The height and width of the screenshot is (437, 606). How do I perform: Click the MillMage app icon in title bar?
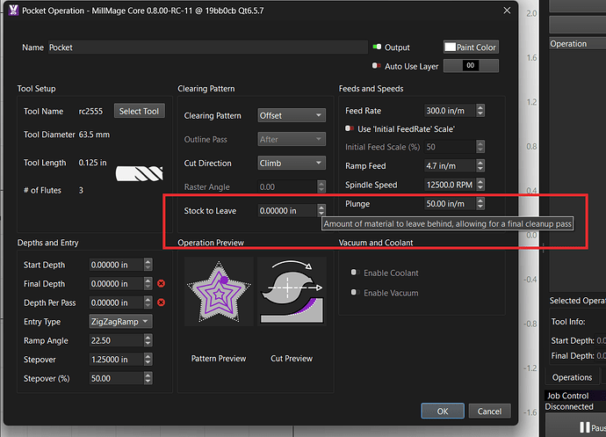11,10
